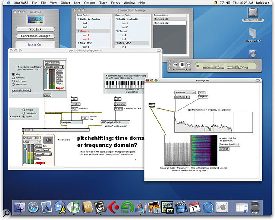Click next track in iTunes mini player
Viewport: 275px width, 220px height.
[x=189, y=65]
